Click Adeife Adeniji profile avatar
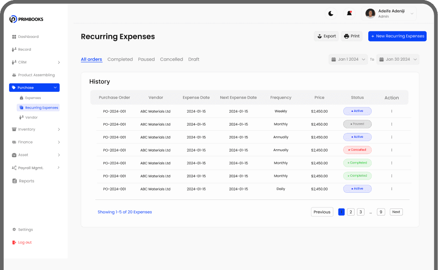Image resolution: width=438 pixels, height=270 pixels. click(x=370, y=13)
